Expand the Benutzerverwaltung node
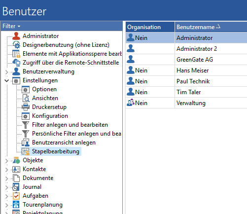247x214 pixels. (6, 72)
